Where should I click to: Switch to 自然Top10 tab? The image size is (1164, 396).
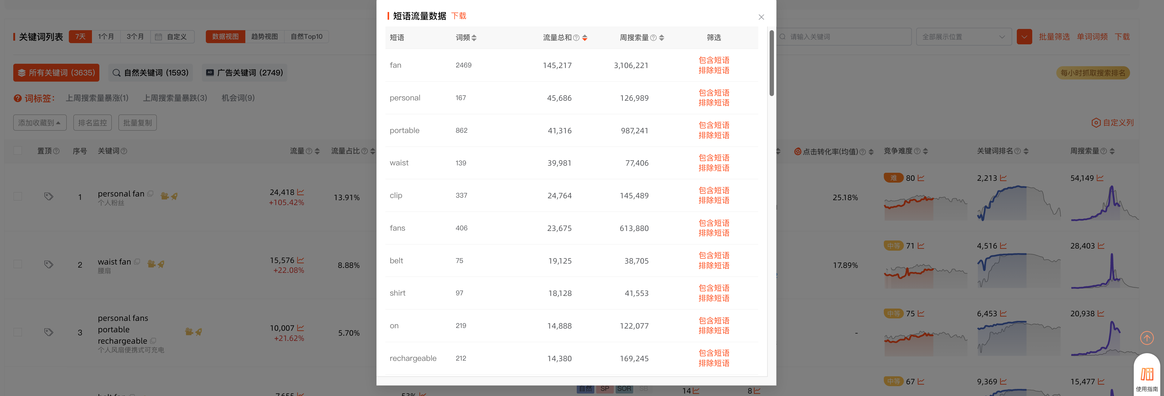coord(306,37)
